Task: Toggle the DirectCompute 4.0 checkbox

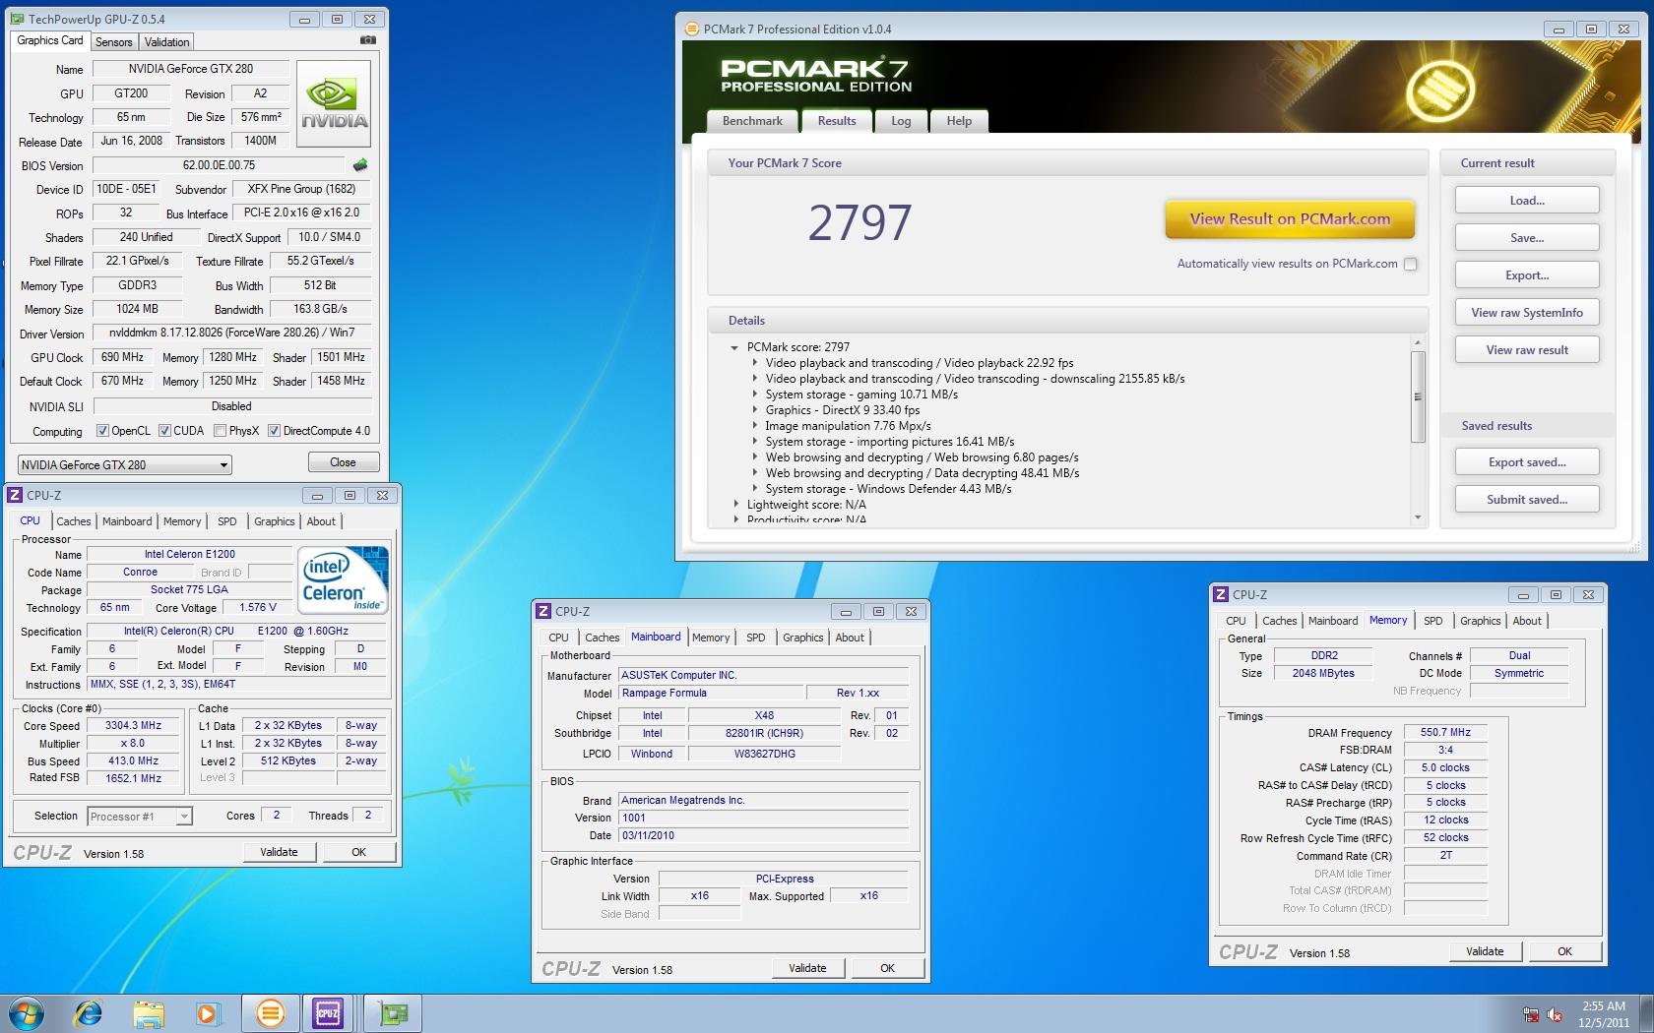Action: pyautogui.click(x=275, y=430)
